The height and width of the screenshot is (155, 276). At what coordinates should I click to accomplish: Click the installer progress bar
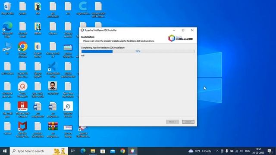(x=138, y=51)
